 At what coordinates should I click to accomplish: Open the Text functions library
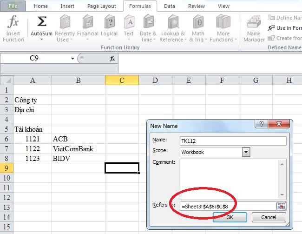tap(129, 28)
